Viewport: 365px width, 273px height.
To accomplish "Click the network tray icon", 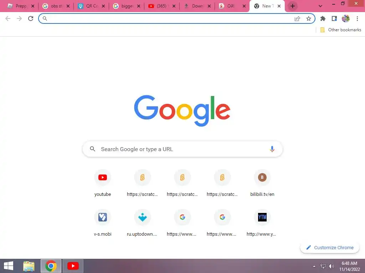I will pyautogui.click(x=323, y=266).
